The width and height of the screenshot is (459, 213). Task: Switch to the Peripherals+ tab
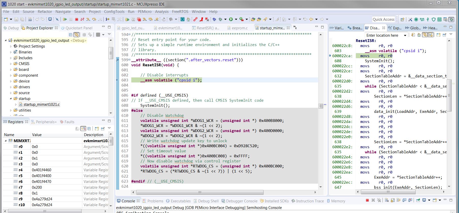point(46,122)
